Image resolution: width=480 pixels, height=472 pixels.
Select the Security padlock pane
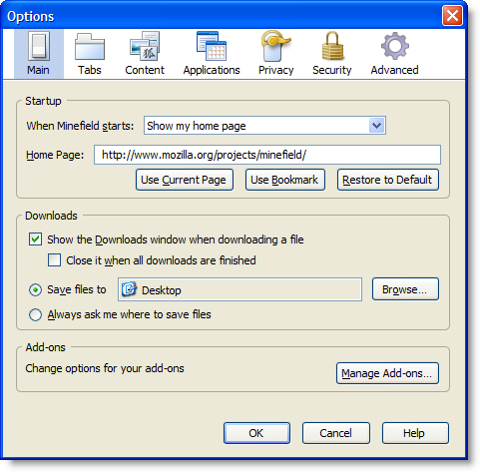point(332,54)
